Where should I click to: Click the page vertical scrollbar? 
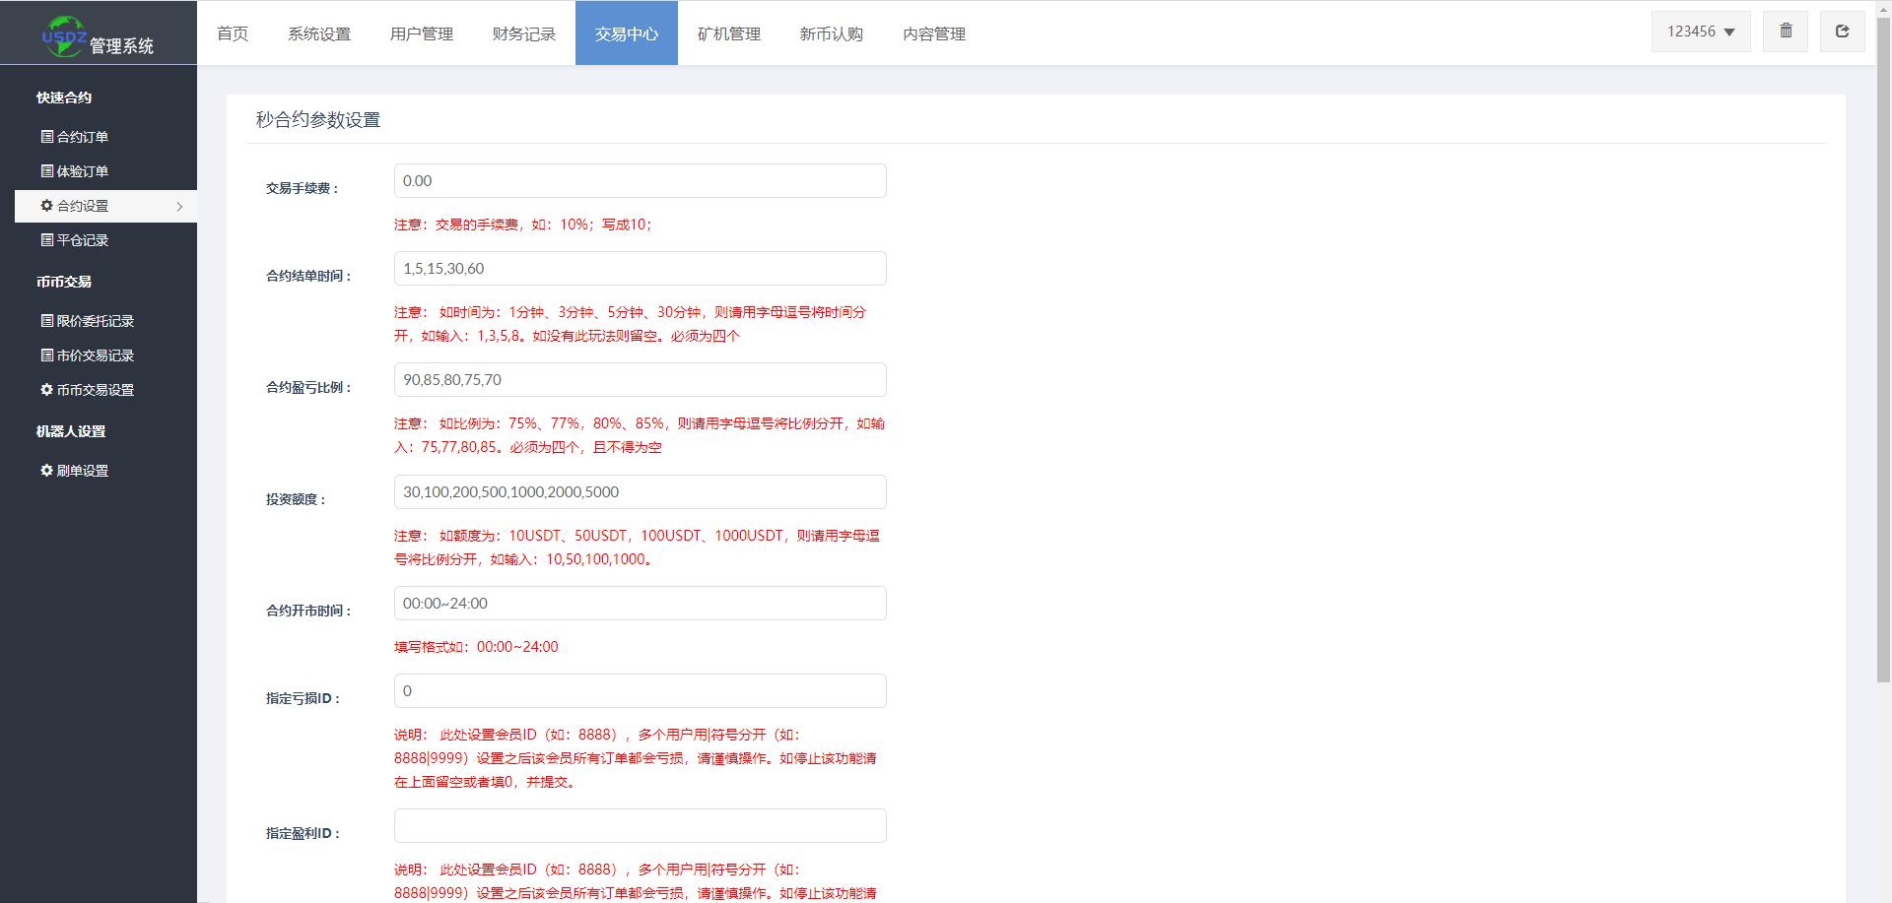pyautogui.click(x=1883, y=394)
